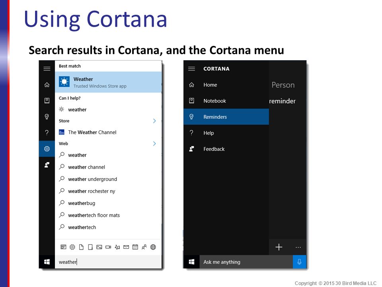
Task: Click the Weather app sun icon
Action: point(64,82)
